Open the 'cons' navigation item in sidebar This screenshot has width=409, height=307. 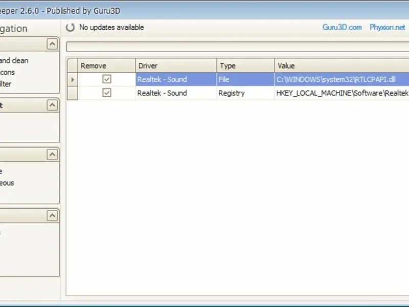(x=7, y=72)
